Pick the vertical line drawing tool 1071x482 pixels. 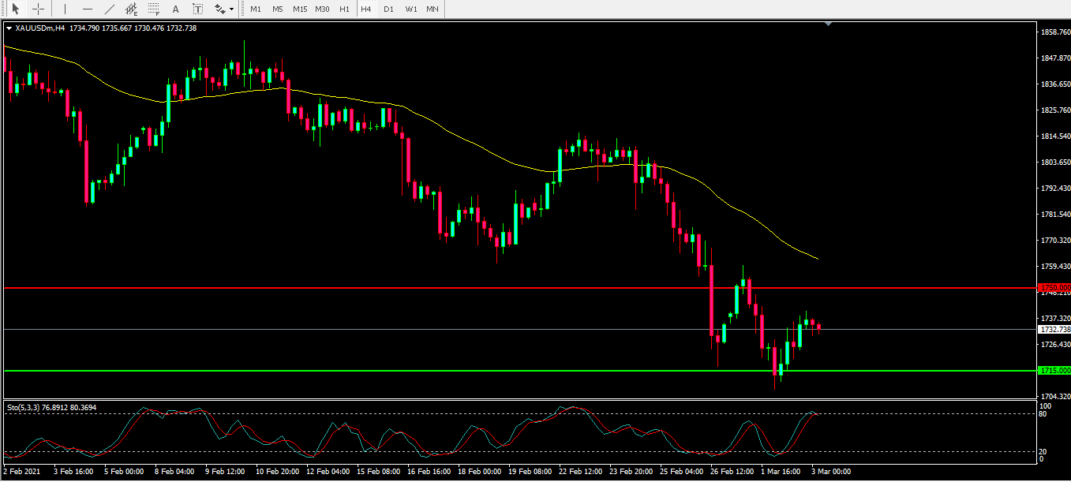65,9
